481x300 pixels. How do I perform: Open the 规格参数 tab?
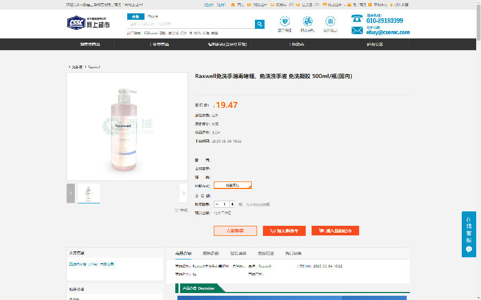pos(211,254)
